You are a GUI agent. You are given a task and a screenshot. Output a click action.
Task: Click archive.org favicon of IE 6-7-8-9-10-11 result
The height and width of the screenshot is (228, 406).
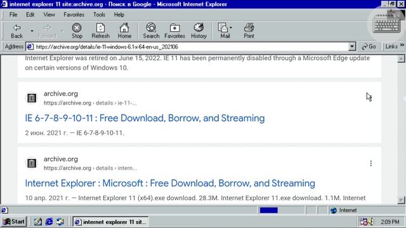pos(32,98)
